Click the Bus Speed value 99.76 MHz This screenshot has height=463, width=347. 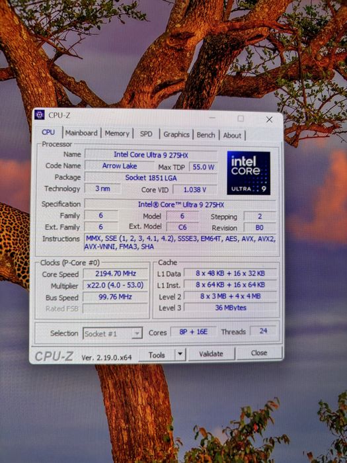click(x=116, y=297)
